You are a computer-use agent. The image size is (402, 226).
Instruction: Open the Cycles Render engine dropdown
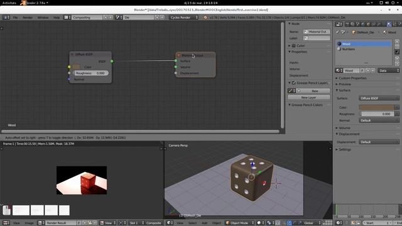tap(183, 18)
